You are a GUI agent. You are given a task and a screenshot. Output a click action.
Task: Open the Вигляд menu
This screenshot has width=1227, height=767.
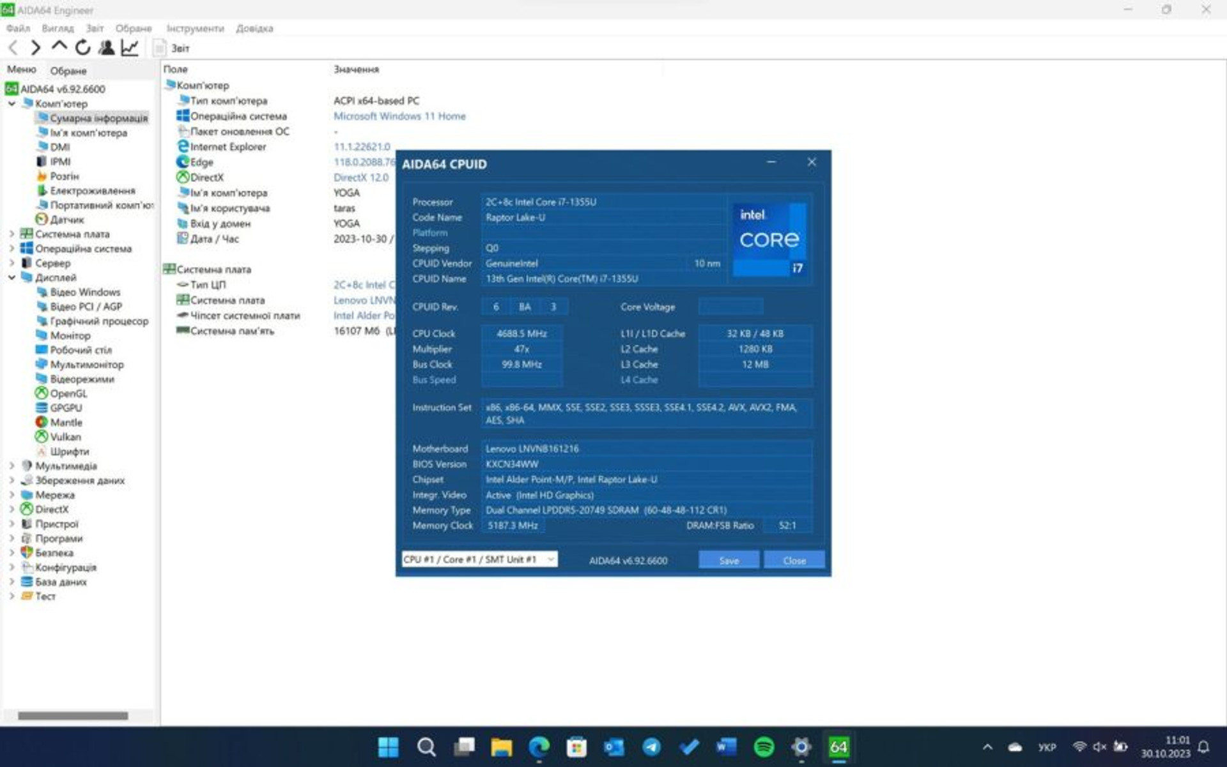[x=58, y=28]
